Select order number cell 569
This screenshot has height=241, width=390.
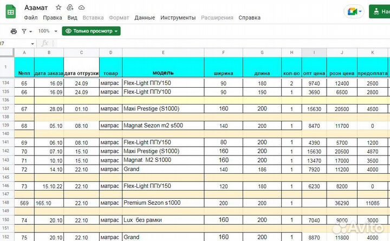coord(24,203)
